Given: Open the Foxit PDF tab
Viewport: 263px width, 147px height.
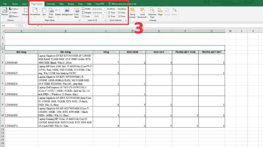Looking at the screenshot, I should coord(100,4).
